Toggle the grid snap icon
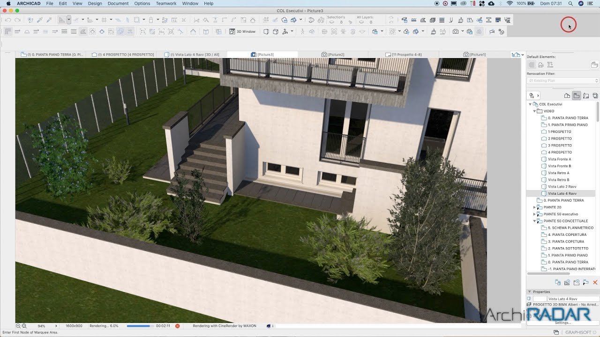 104,20
